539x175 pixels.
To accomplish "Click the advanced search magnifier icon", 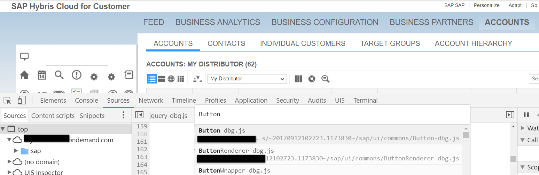I will click(325, 79).
